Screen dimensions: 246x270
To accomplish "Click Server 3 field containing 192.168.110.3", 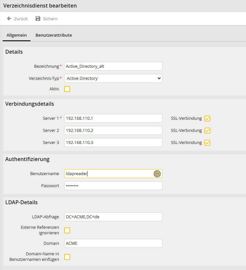I will 113,142.
